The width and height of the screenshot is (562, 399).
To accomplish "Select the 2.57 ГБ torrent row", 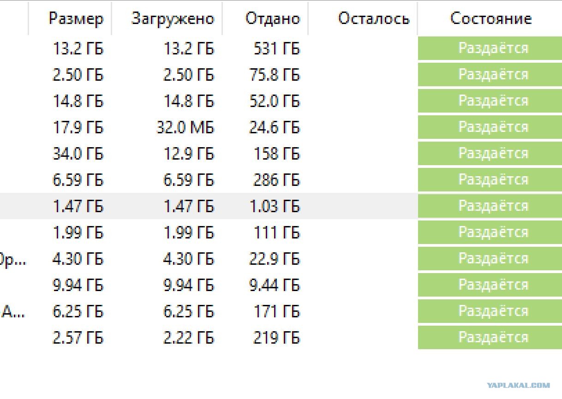I will [x=281, y=338].
